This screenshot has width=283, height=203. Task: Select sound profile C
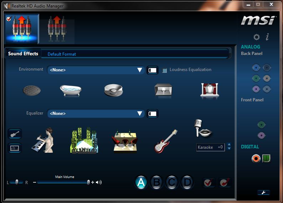click(x=172, y=182)
